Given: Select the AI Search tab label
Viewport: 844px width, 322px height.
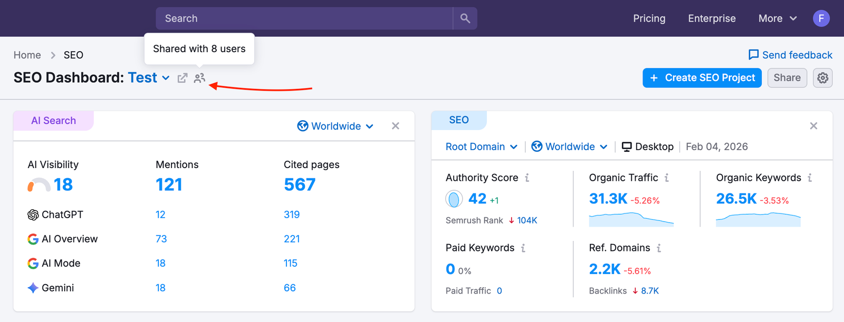Looking at the screenshot, I should tap(53, 121).
